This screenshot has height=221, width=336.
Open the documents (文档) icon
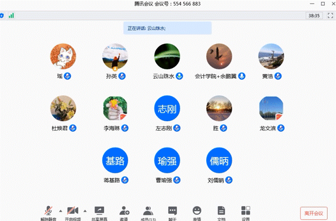coord(221,211)
